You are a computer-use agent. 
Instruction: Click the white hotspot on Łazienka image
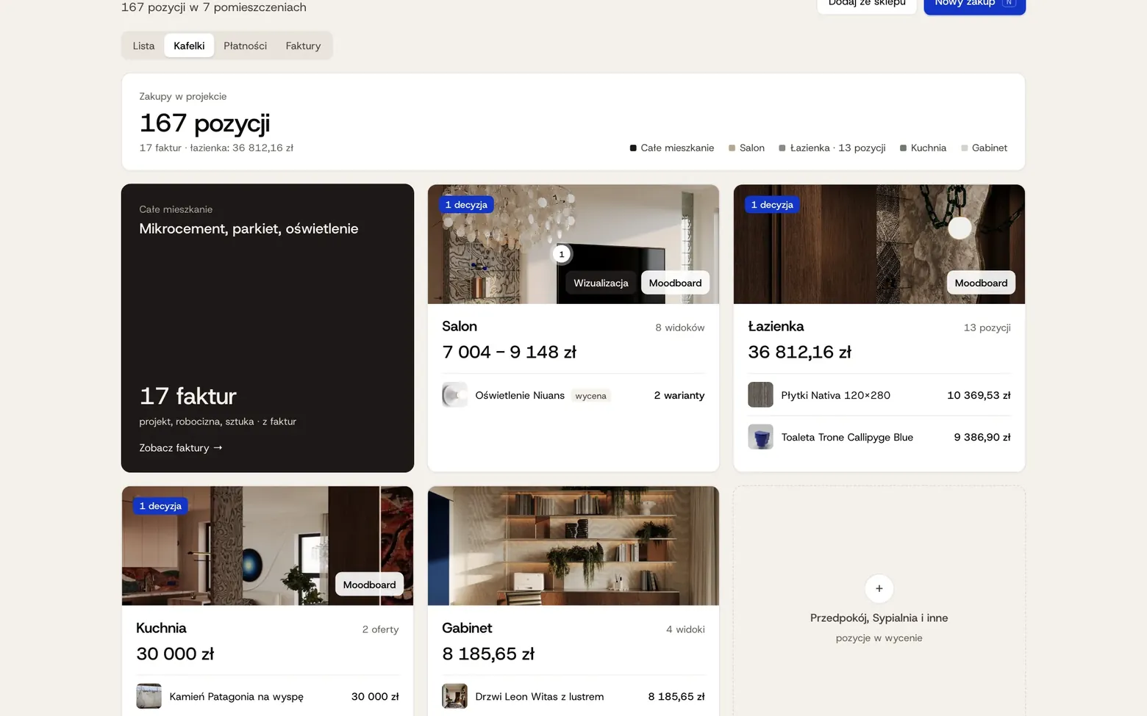click(x=960, y=228)
